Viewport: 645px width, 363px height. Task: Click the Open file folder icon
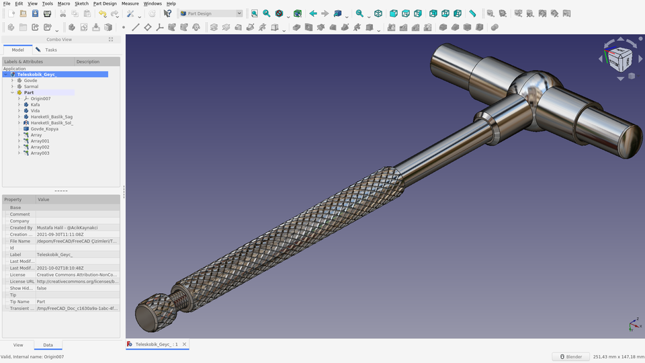tap(23, 13)
